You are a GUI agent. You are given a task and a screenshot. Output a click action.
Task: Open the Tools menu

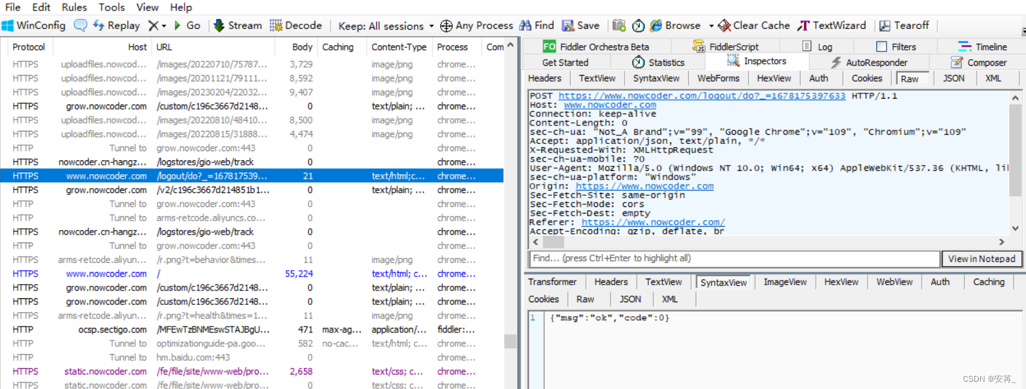[x=112, y=7]
